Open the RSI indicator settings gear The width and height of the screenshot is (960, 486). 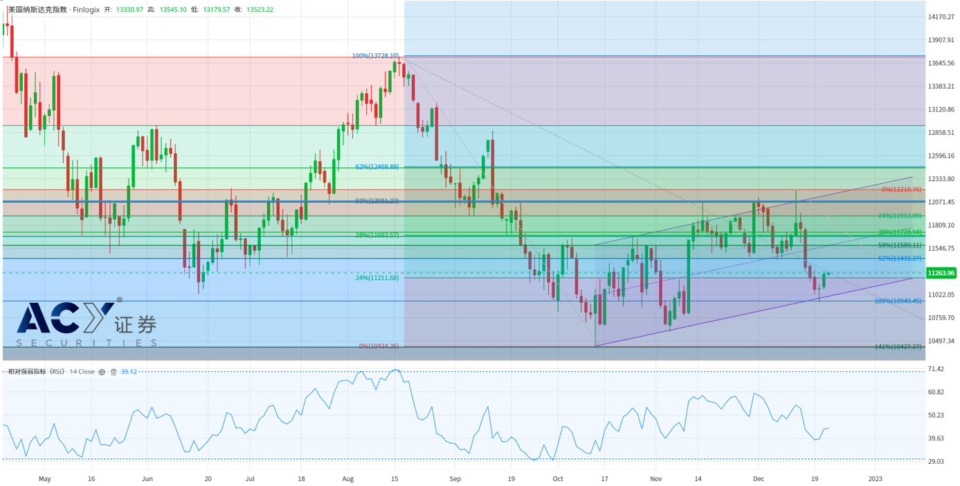[102, 372]
